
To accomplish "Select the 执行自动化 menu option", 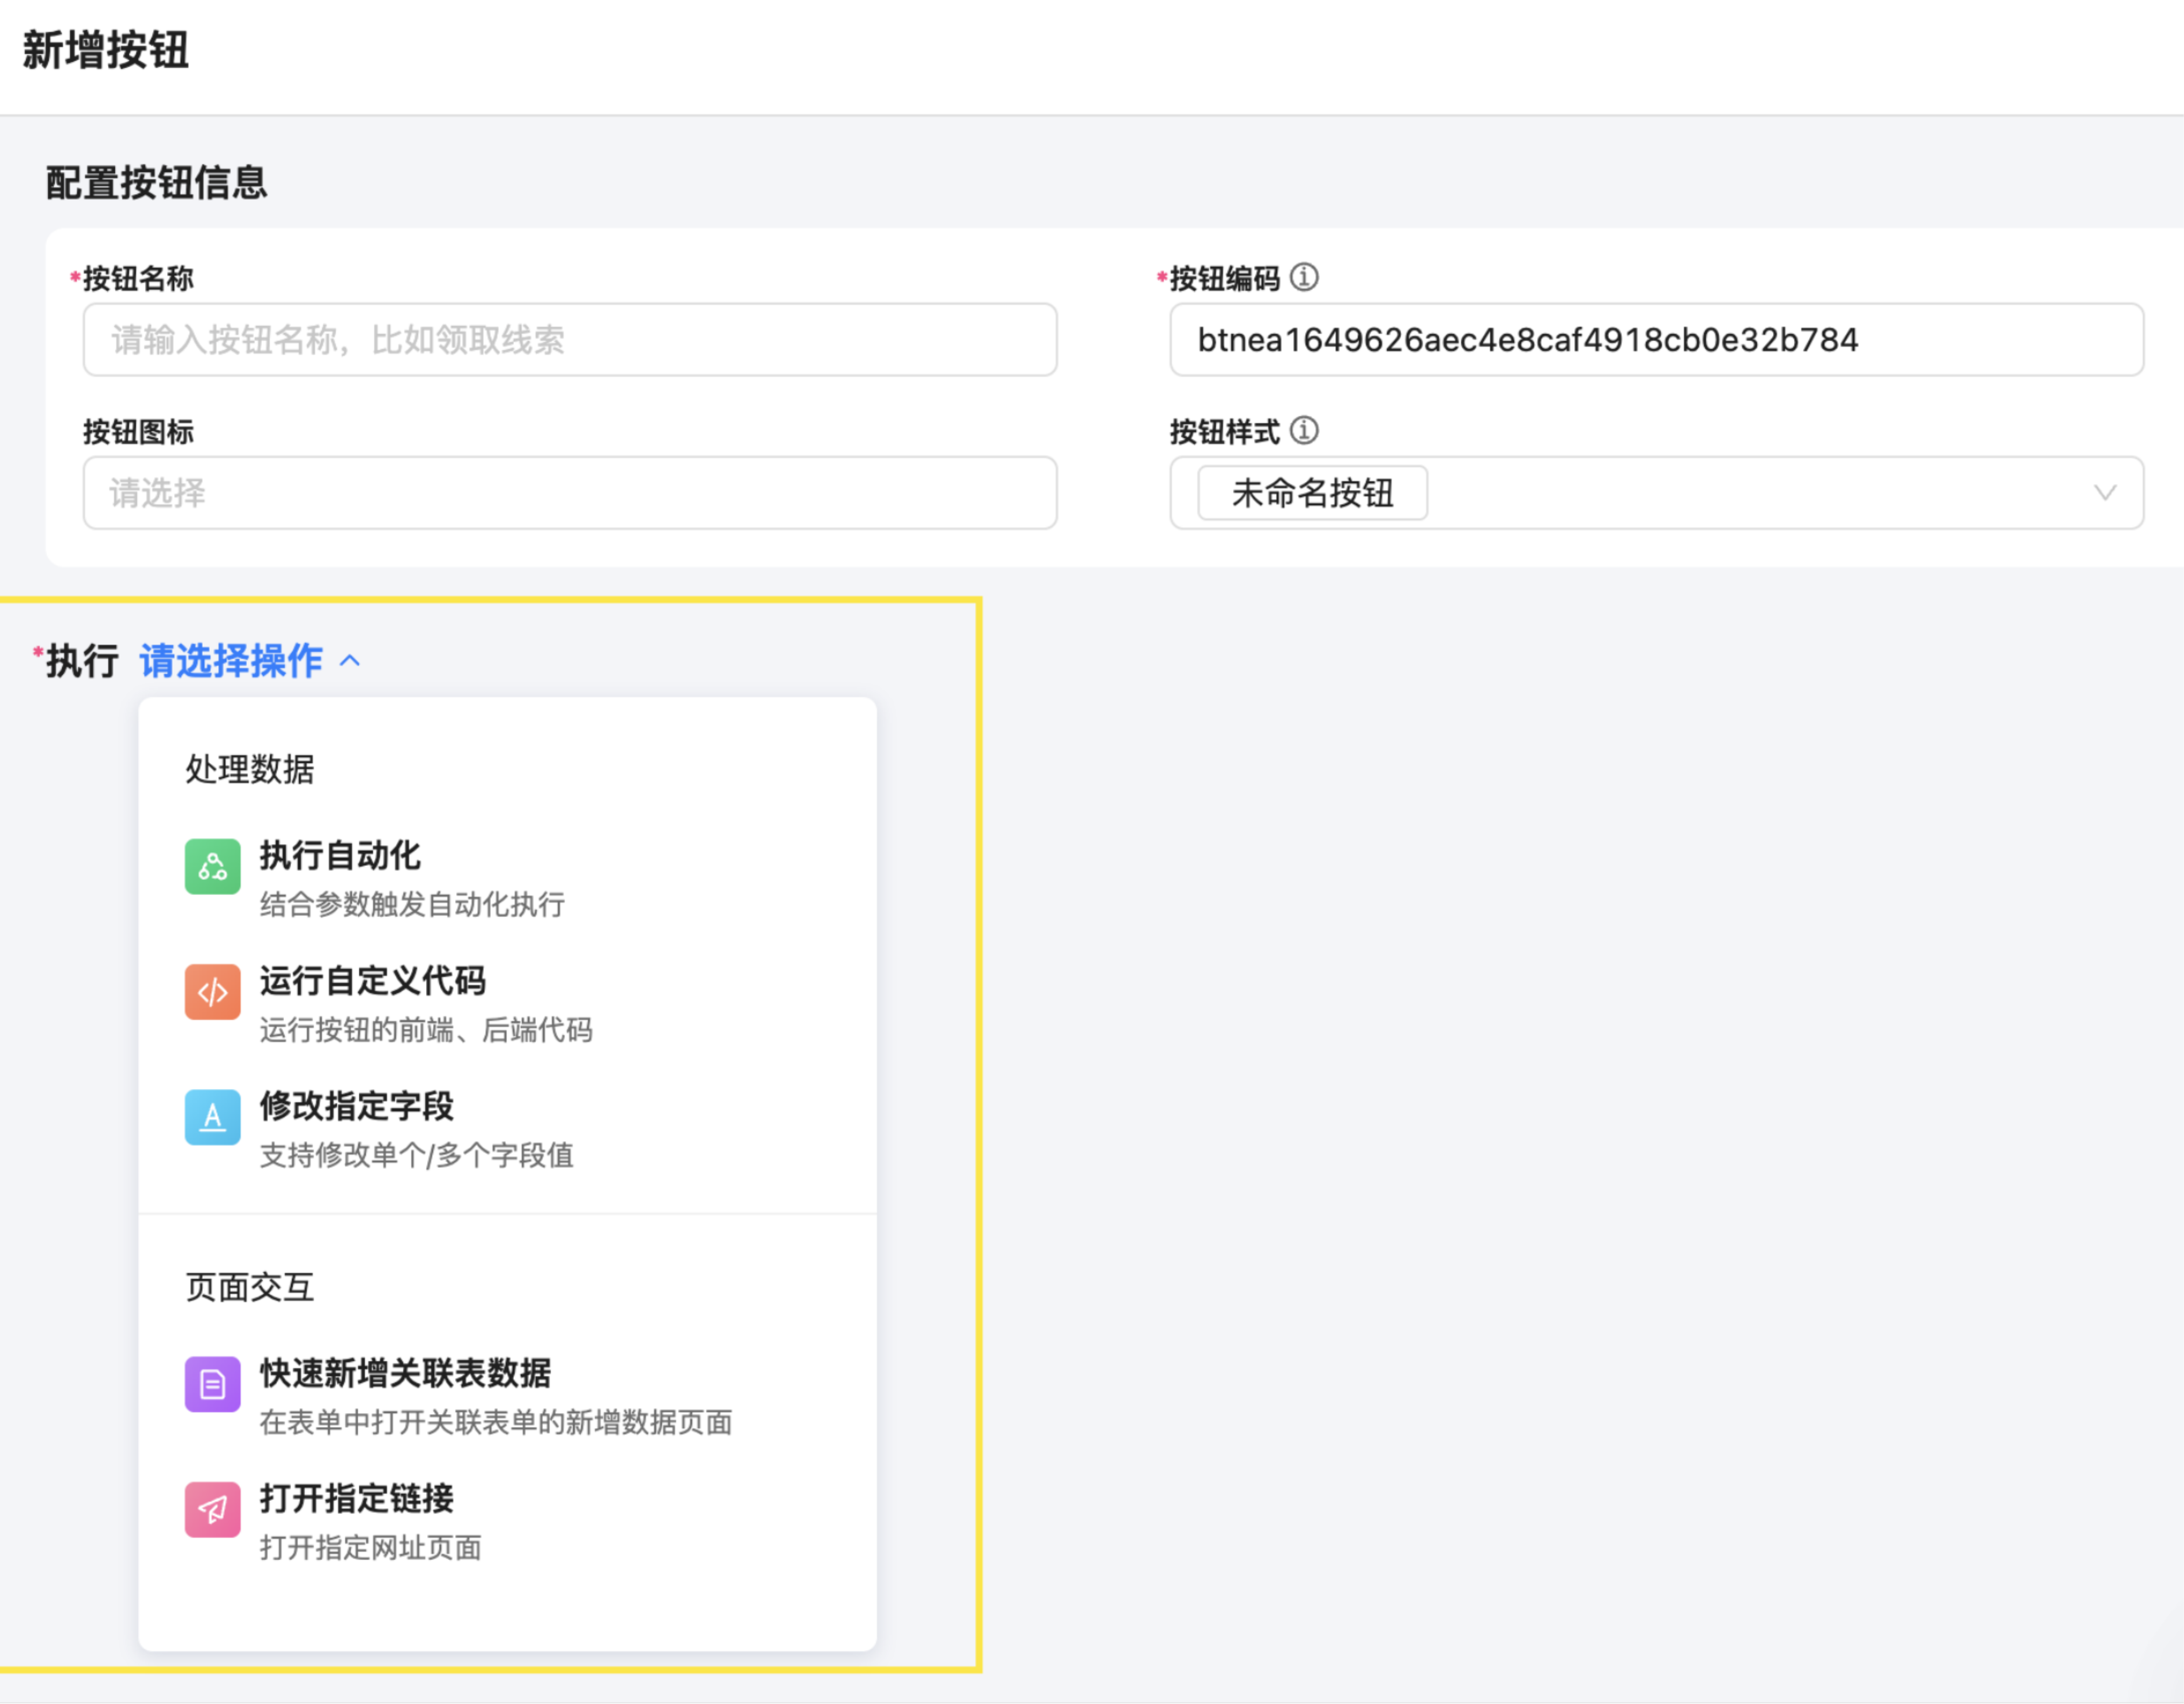I will tap(340, 856).
